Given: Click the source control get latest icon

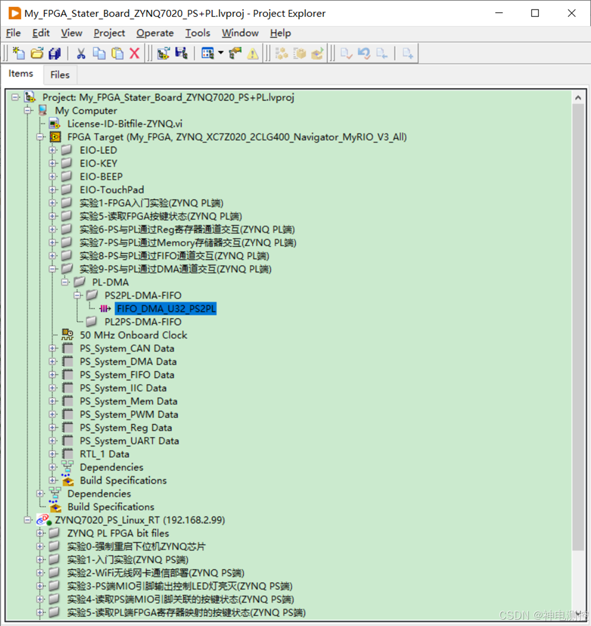Looking at the screenshot, I should click(x=381, y=53).
